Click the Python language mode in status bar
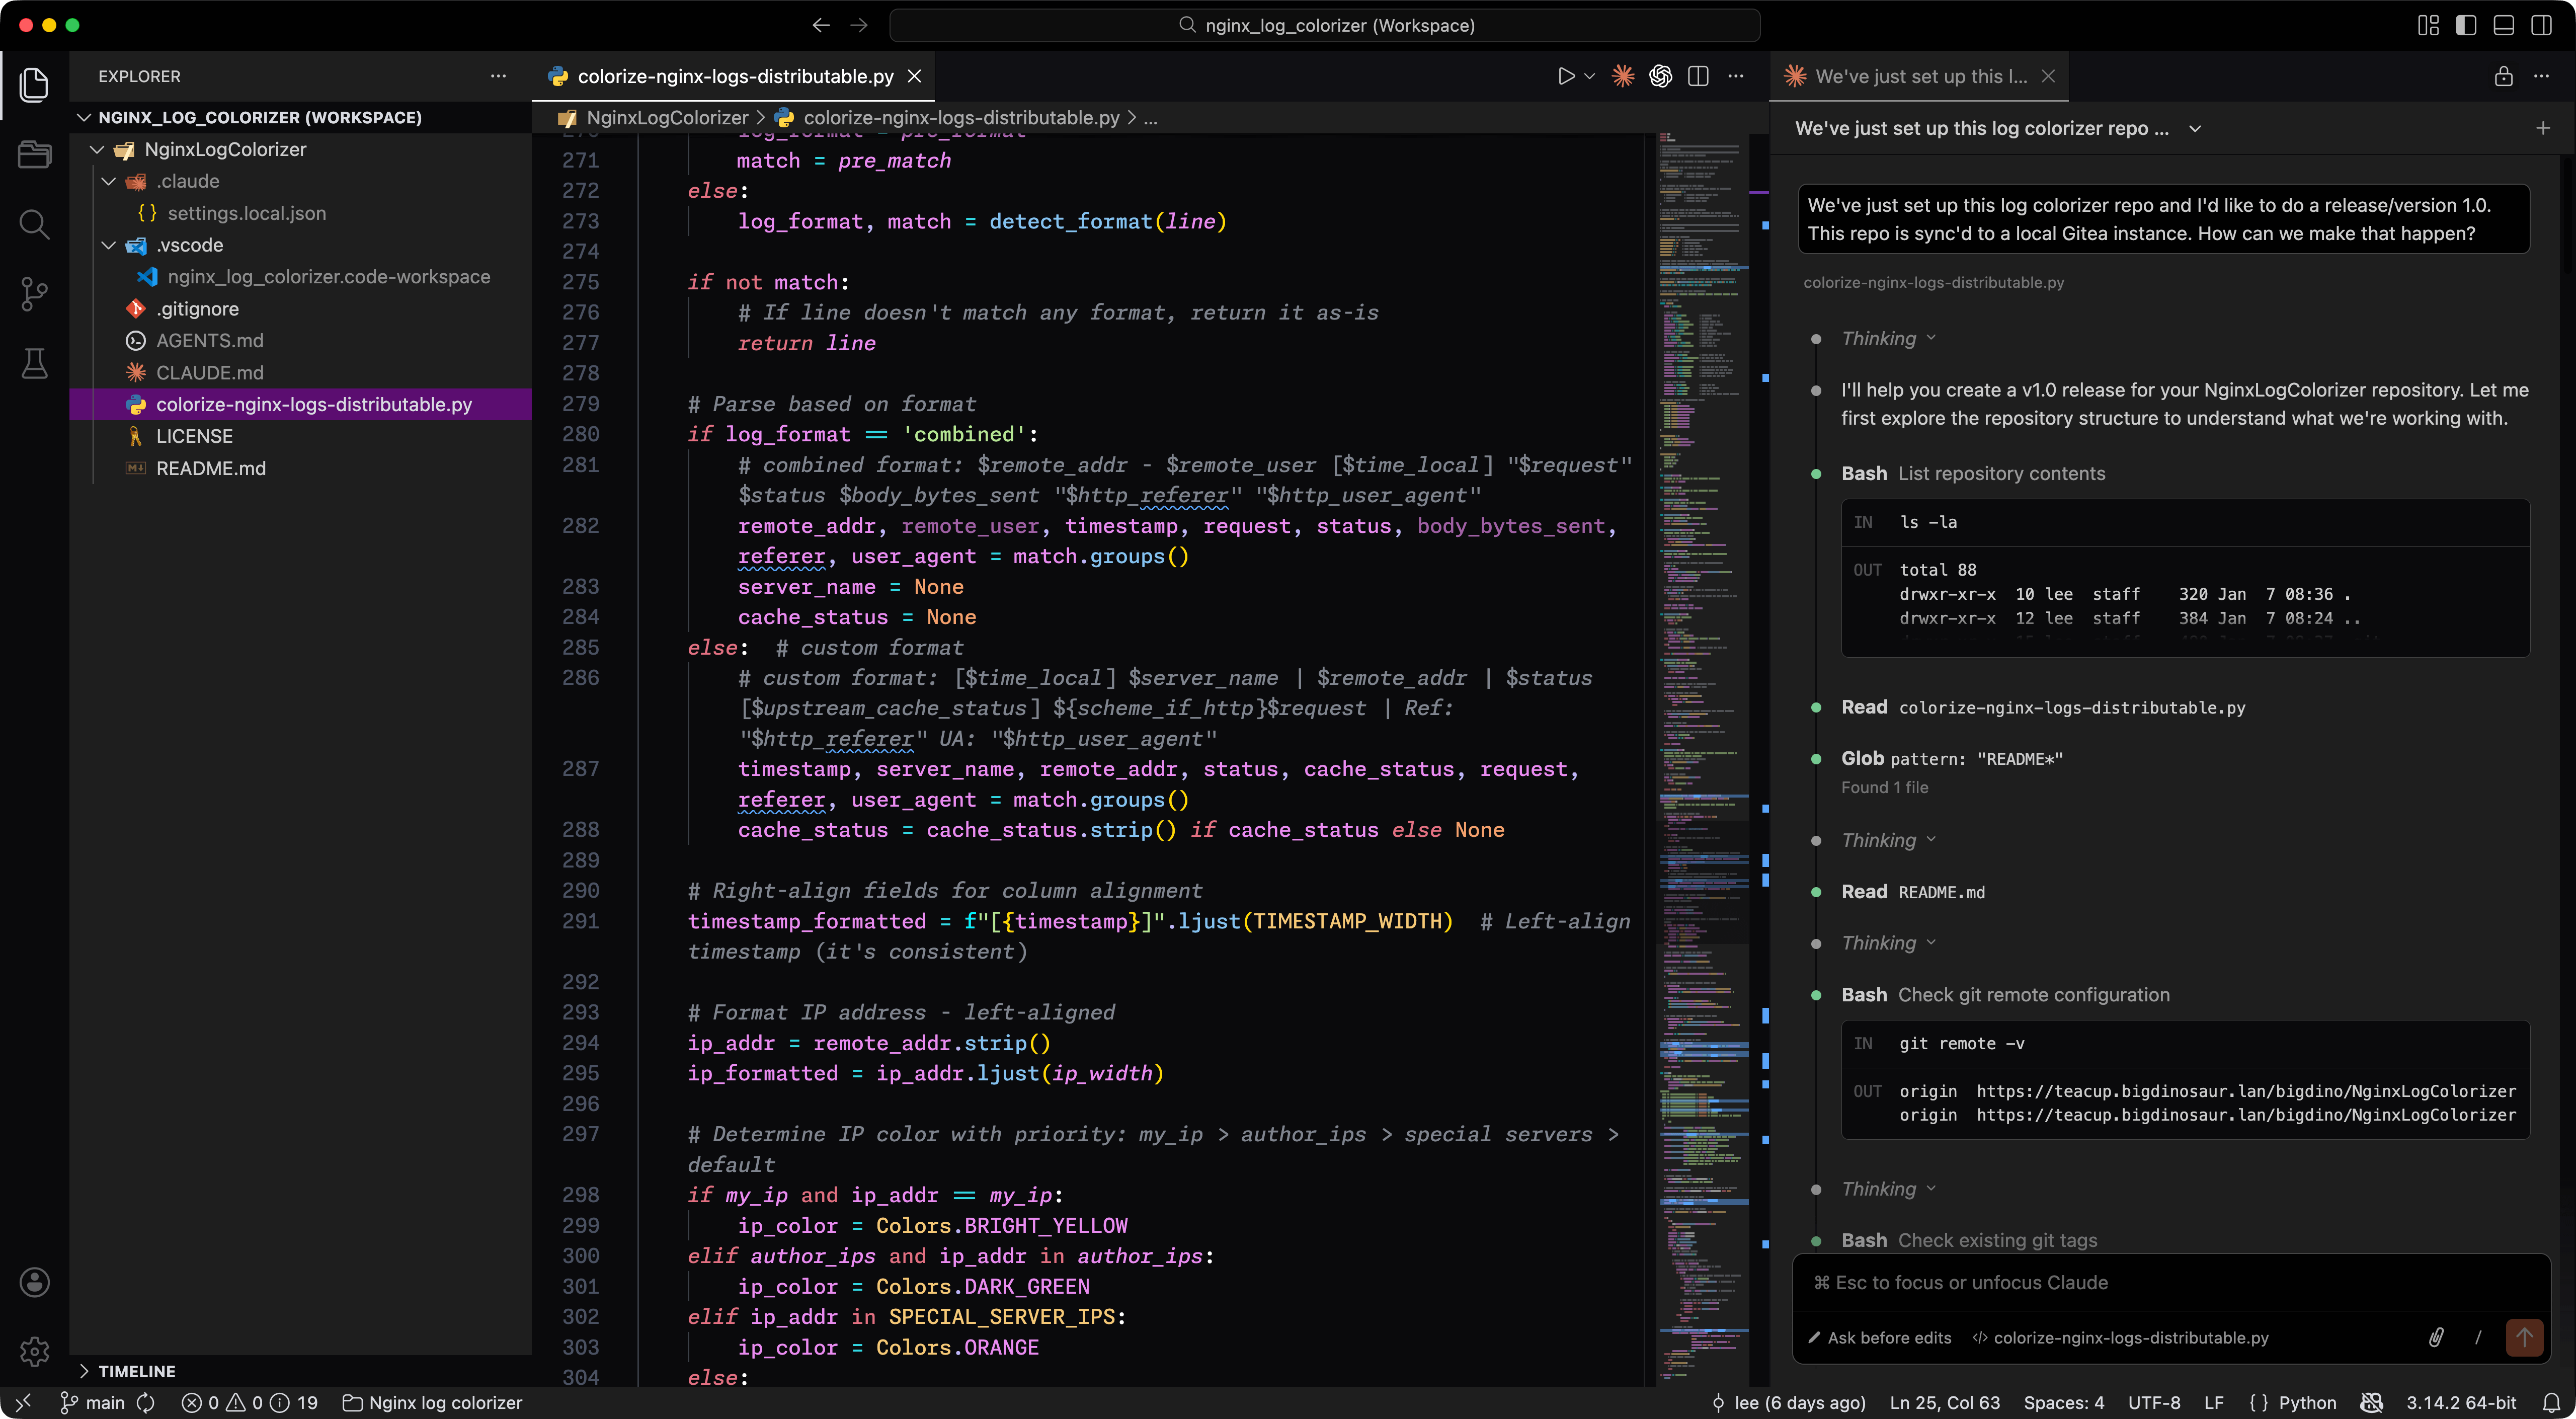The image size is (2576, 1419). click(x=2306, y=1402)
